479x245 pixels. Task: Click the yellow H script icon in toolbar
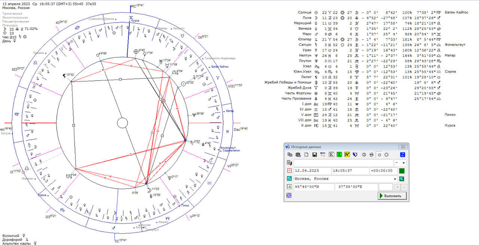(347, 155)
